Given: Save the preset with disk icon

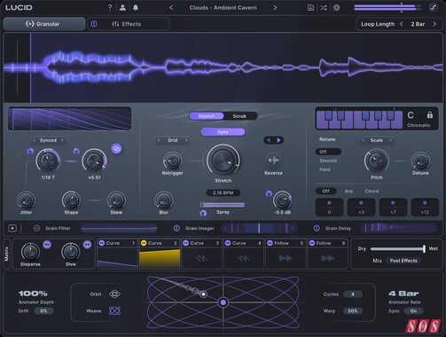Looking at the screenshot, I should [x=310, y=8].
